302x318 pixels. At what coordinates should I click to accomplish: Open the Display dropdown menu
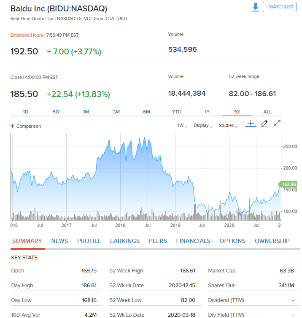coord(203,126)
